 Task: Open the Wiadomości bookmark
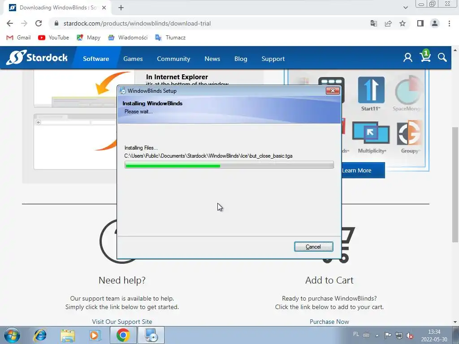tap(128, 38)
